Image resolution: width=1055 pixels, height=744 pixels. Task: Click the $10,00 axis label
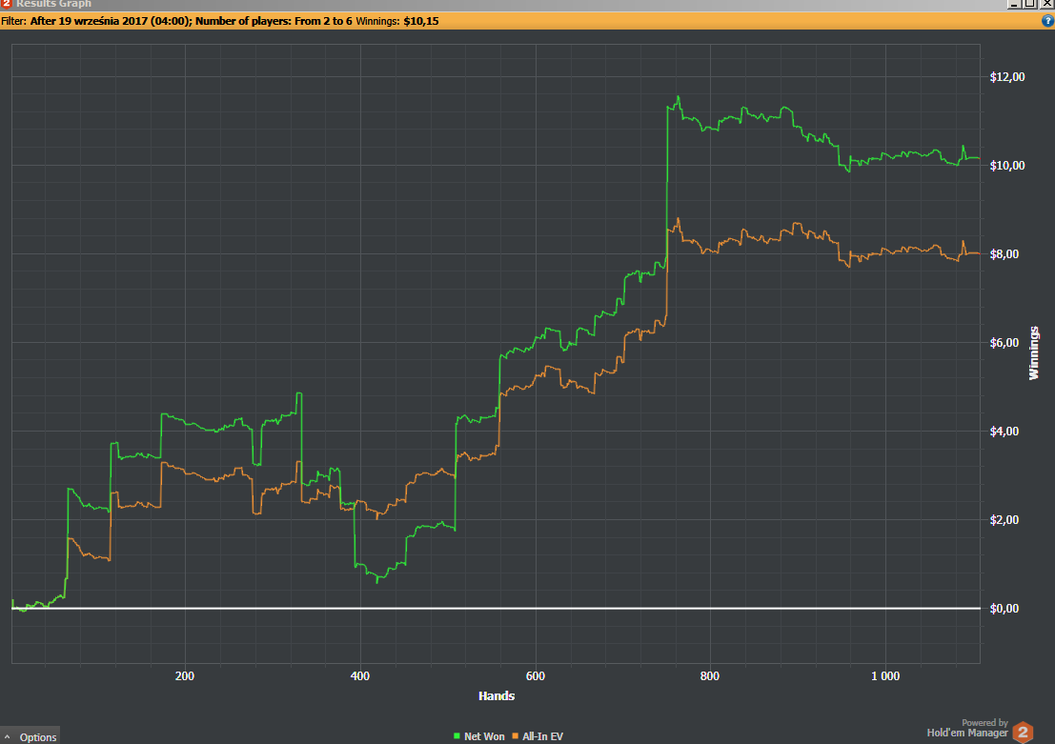1007,166
